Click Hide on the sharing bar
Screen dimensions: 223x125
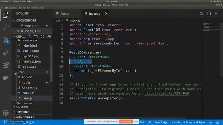pyautogui.click(x=136, y=122)
